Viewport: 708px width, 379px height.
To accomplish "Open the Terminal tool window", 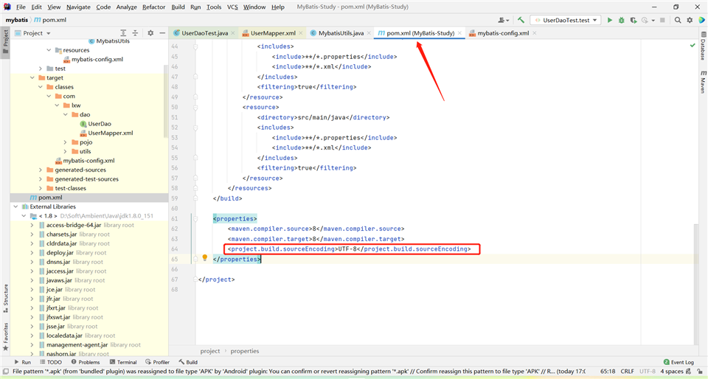I will (123, 362).
